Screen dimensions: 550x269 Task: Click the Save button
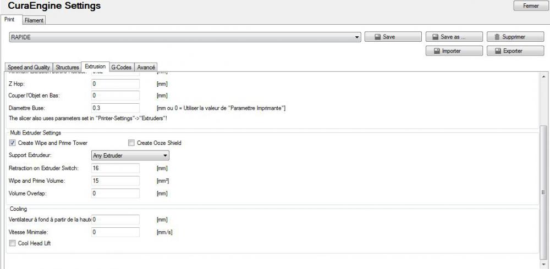tap(393, 37)
